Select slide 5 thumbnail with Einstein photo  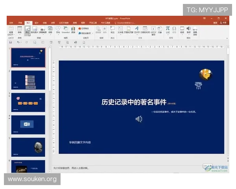[28, 147]
